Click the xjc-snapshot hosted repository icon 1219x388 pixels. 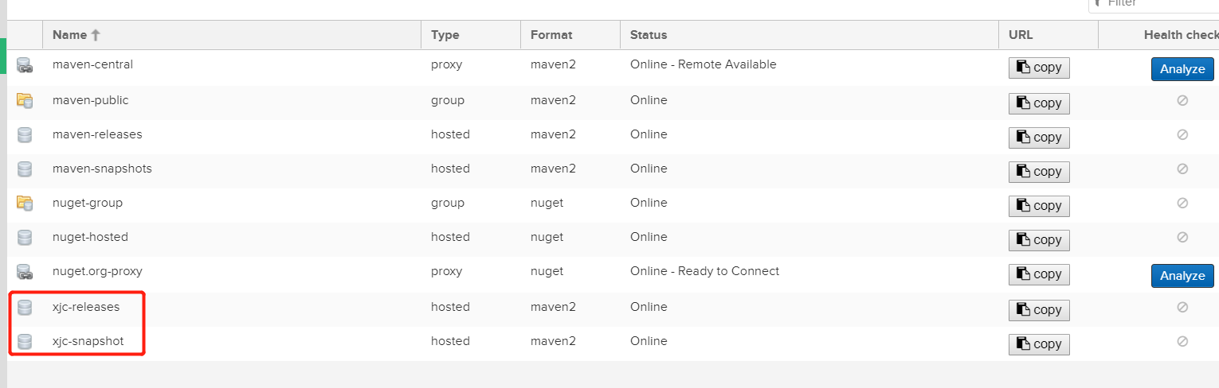point(25,342)
